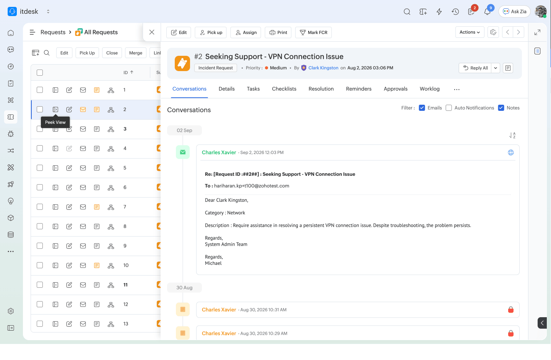The width and height of the screenshot is (551, 360).
Task: Search the requests list with magnifier
Action: [x=47, y=53]
